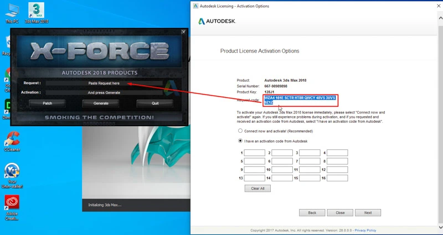
Task: Click activation code box 3
Action: (310, 153)
